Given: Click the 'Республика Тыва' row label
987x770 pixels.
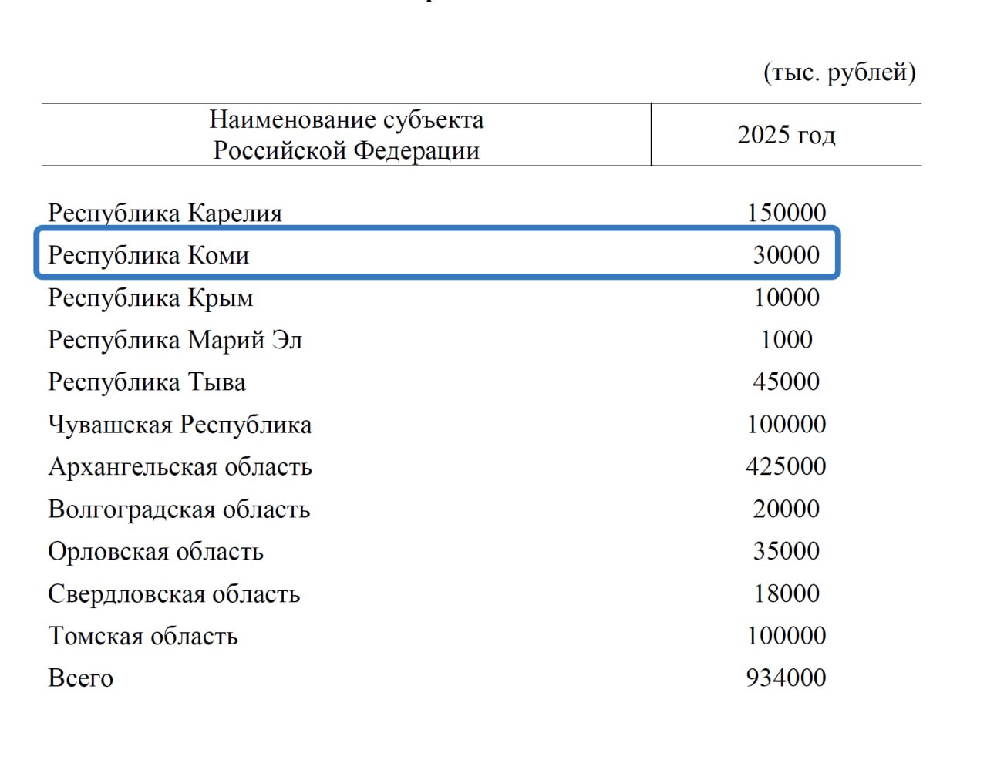Looking at the screenshot, I should [x=147, y=382].
